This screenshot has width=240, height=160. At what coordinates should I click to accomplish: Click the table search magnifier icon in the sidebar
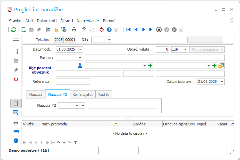[16, 113]
